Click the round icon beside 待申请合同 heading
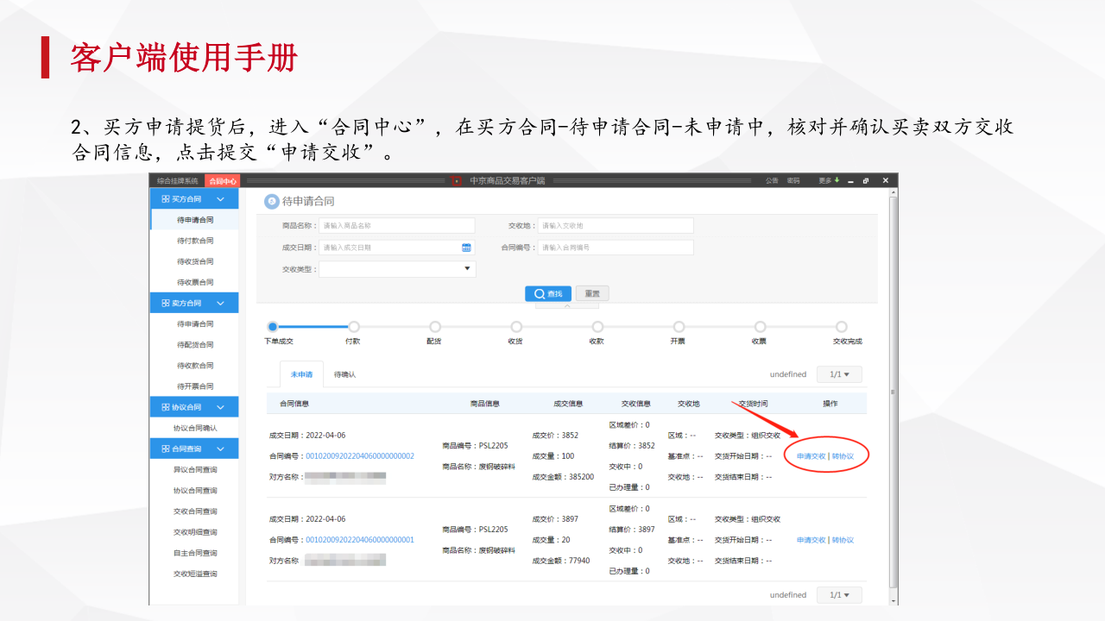Image resolution: width=1105 pixels, height=621 pixels. click(271, 201)
